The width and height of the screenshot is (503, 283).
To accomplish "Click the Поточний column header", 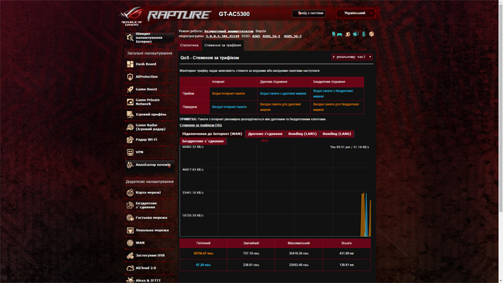I will click(203, 243).
